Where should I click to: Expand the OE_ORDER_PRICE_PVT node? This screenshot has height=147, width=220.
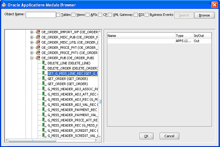coord(32,48)
